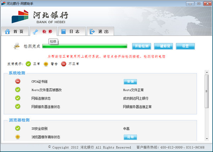The image size is (213, 152).
Task: Switch to the 检修 repair tab
Action: 43,31
